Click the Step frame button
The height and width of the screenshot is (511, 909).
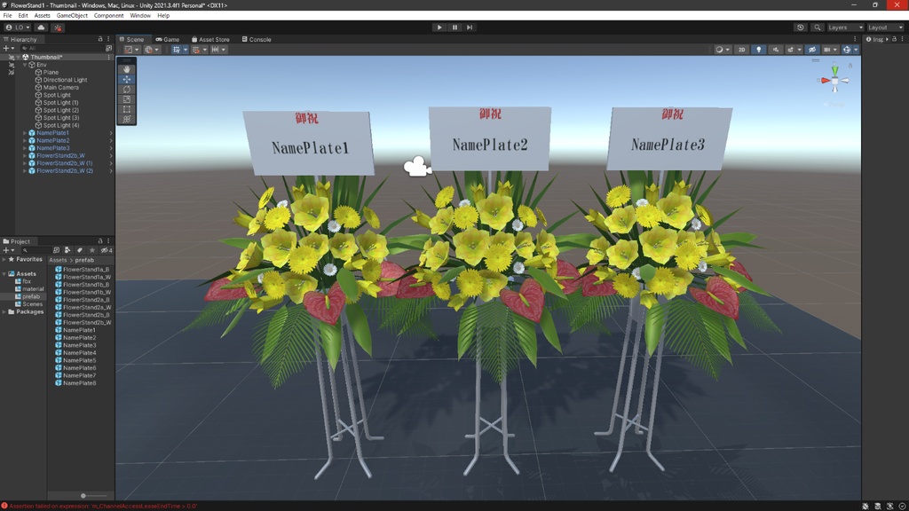click(x=470, y=28)
